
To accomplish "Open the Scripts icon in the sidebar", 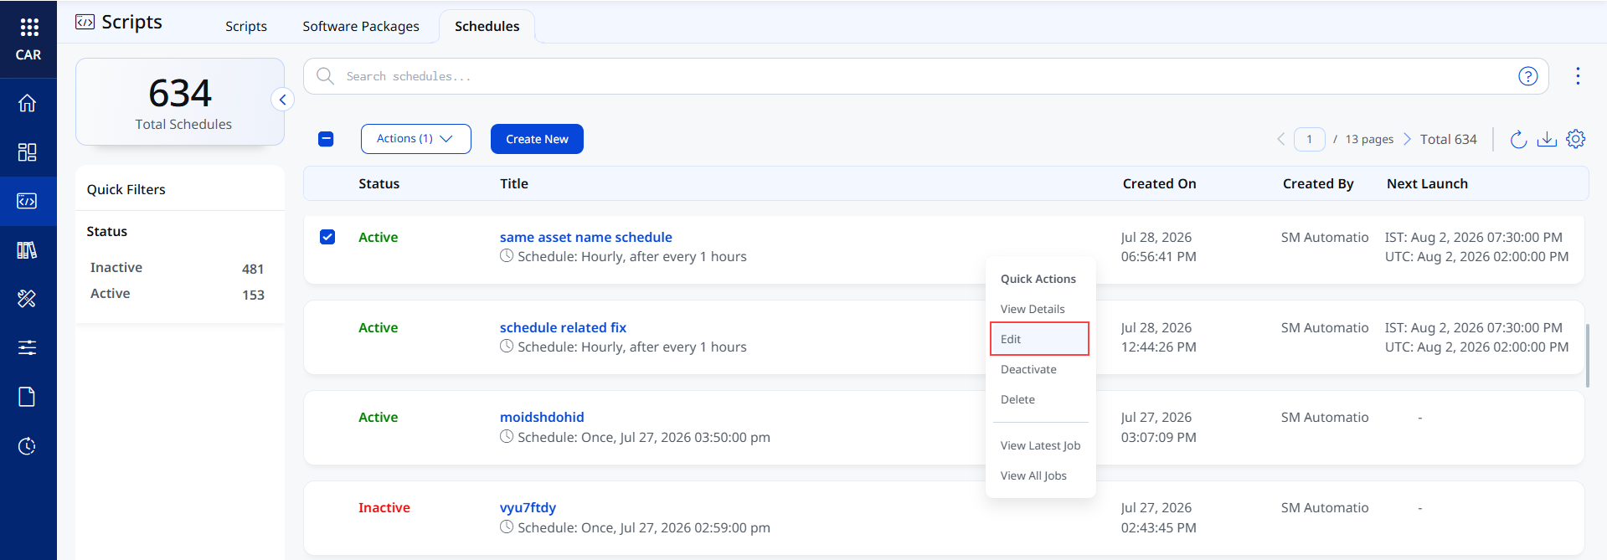I will (28, 201).
